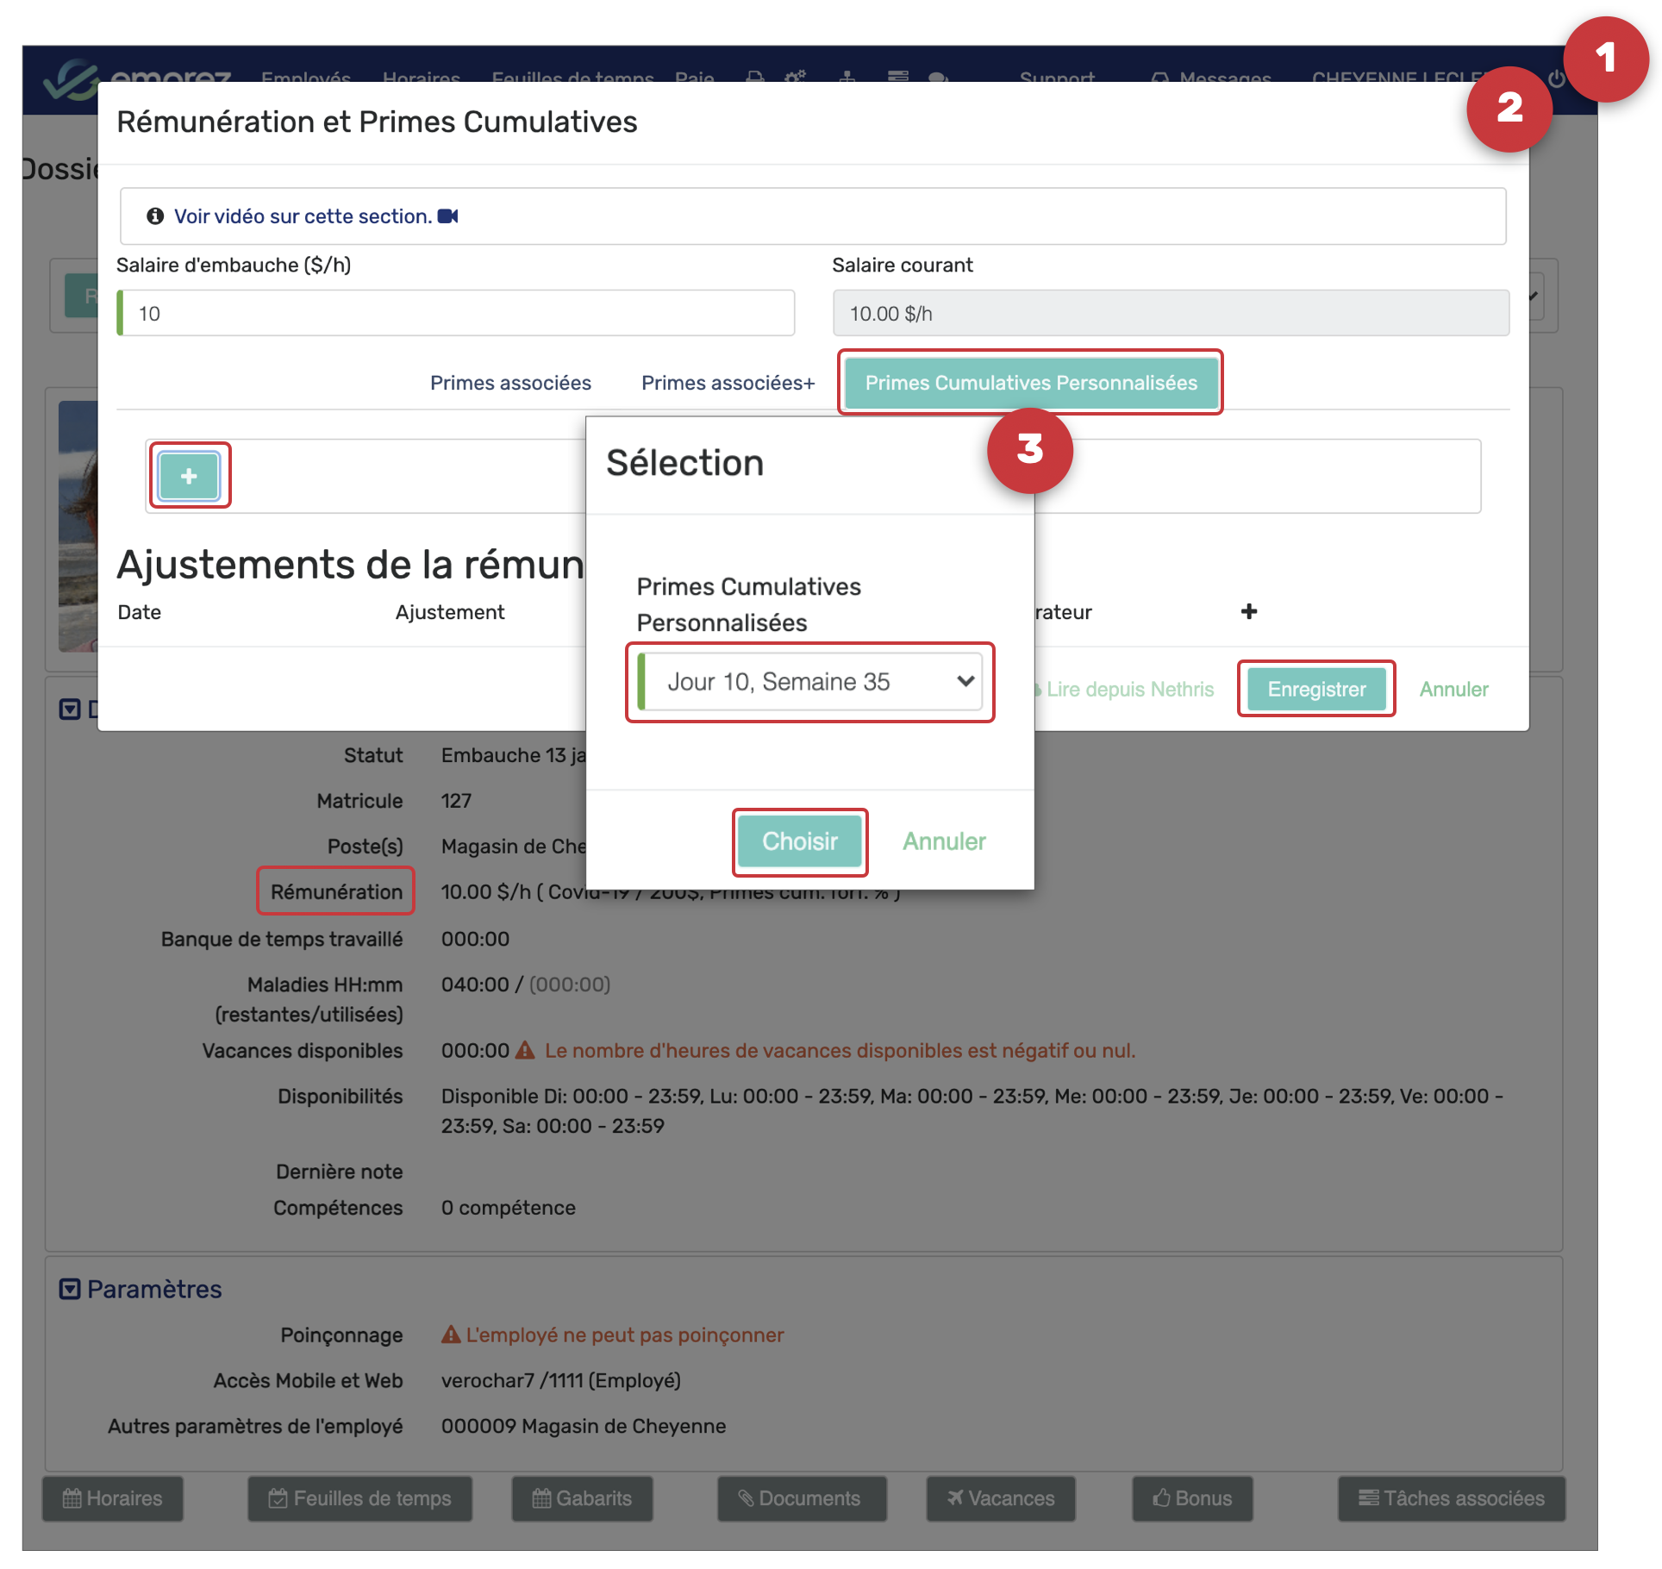
Task: Click the power logout icon in the top bar
Action: pos(1556,78)
